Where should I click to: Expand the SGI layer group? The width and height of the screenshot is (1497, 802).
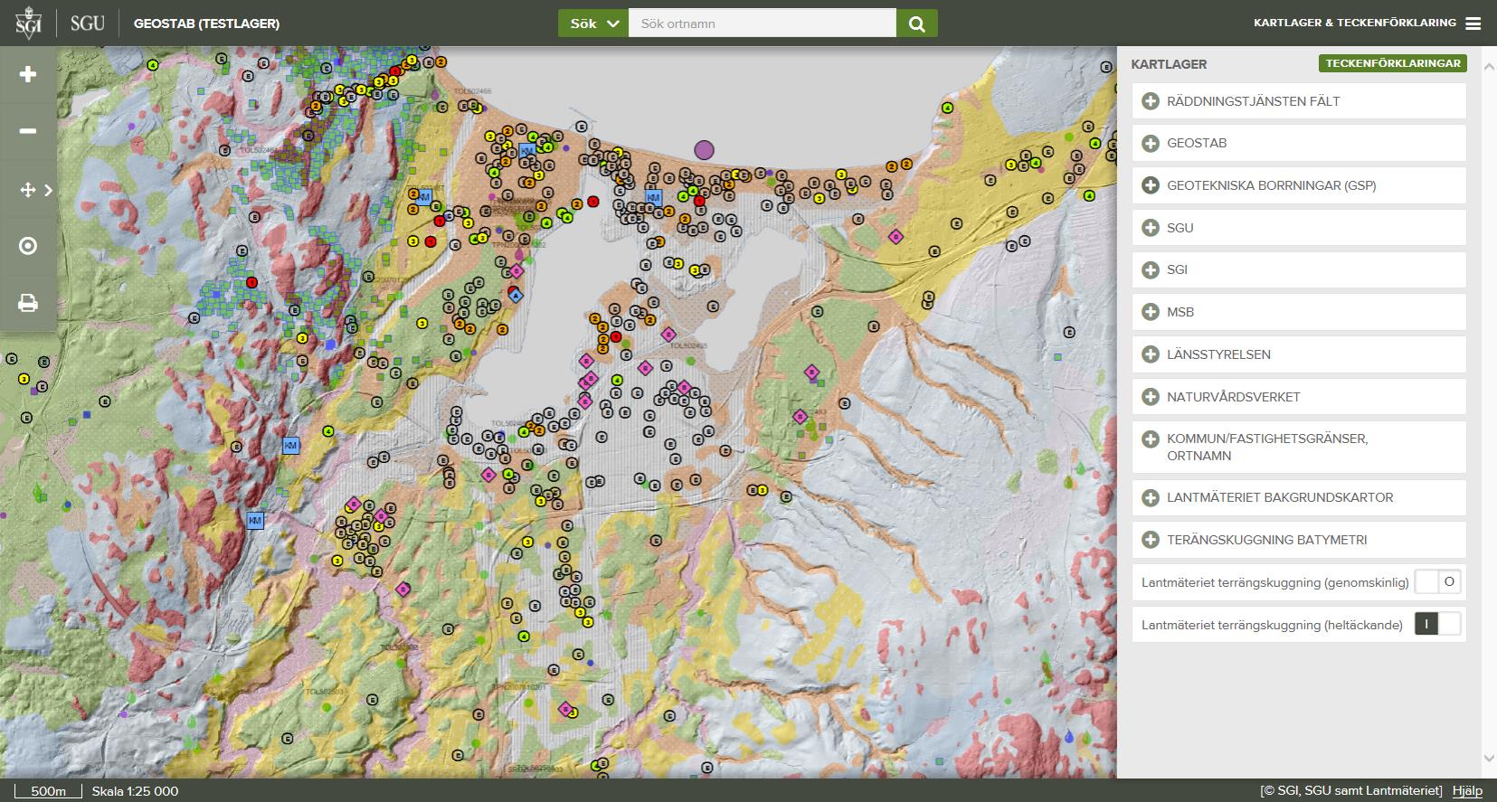point(1299,269)
